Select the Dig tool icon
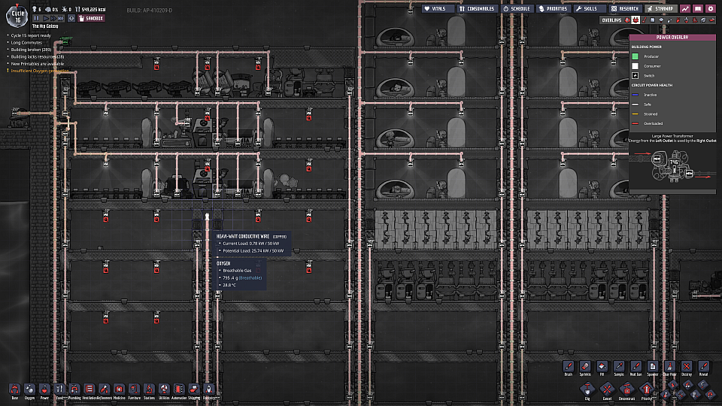The image size is (722, 406). (x=587, y=389)
